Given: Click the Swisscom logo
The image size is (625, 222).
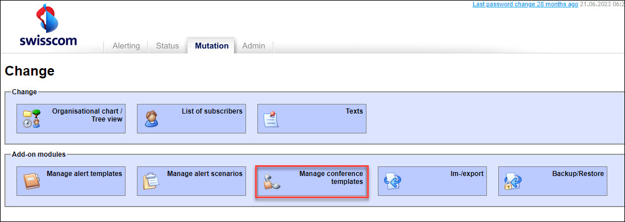Looking at the screenshot, I should pos(48,25).
